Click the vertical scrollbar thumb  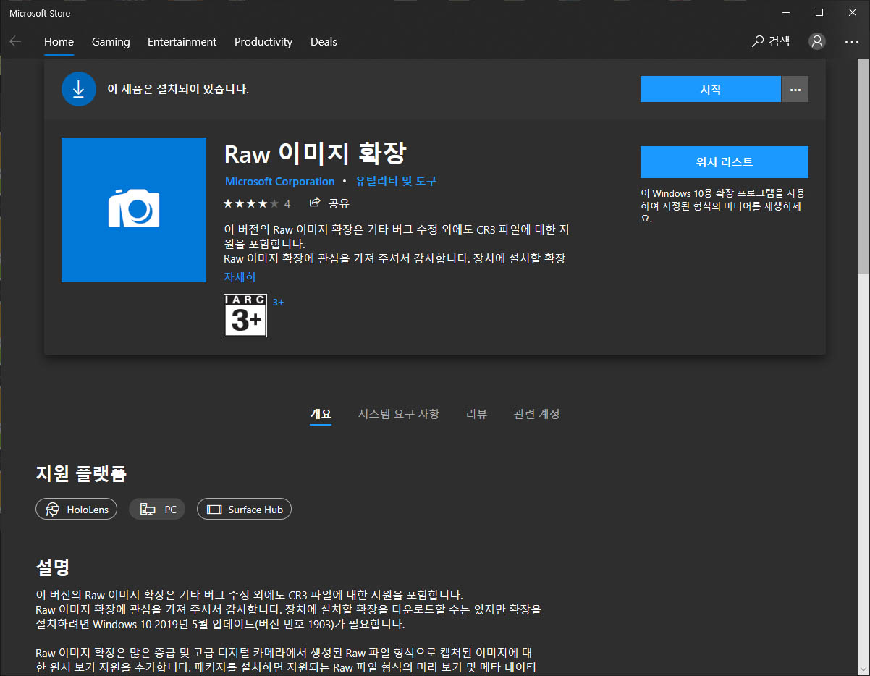[864, 166]
